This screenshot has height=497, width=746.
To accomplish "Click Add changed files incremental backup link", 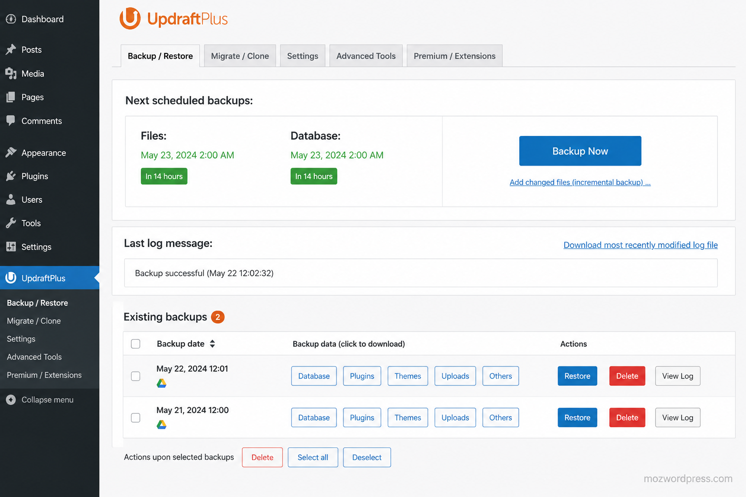I will [x=580, y=182].
